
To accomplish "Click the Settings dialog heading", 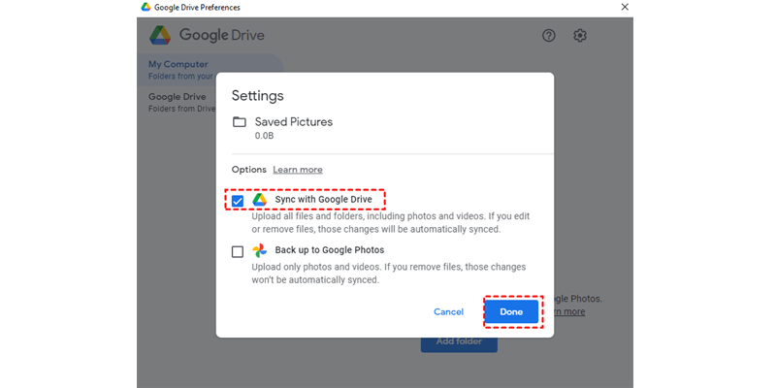I will pos(257,96).
